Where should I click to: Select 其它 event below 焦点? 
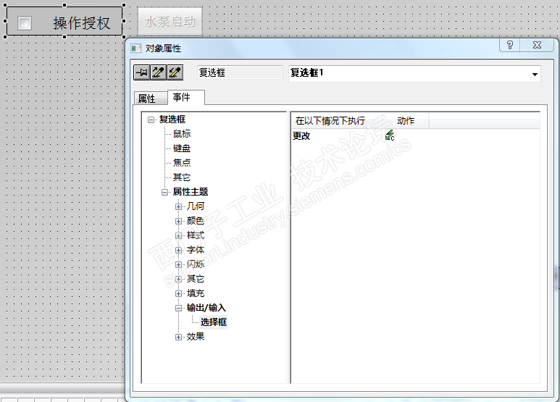pyautogui.click(x=182, y=177)
